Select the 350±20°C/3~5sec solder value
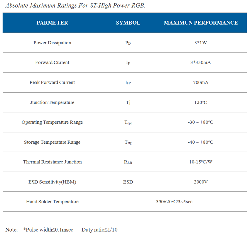Screen dimensions: 251x236 [x=174, y=202]
